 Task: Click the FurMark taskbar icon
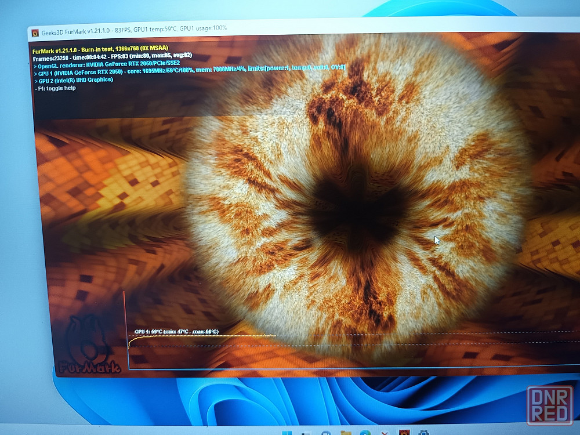click(404, 433)
